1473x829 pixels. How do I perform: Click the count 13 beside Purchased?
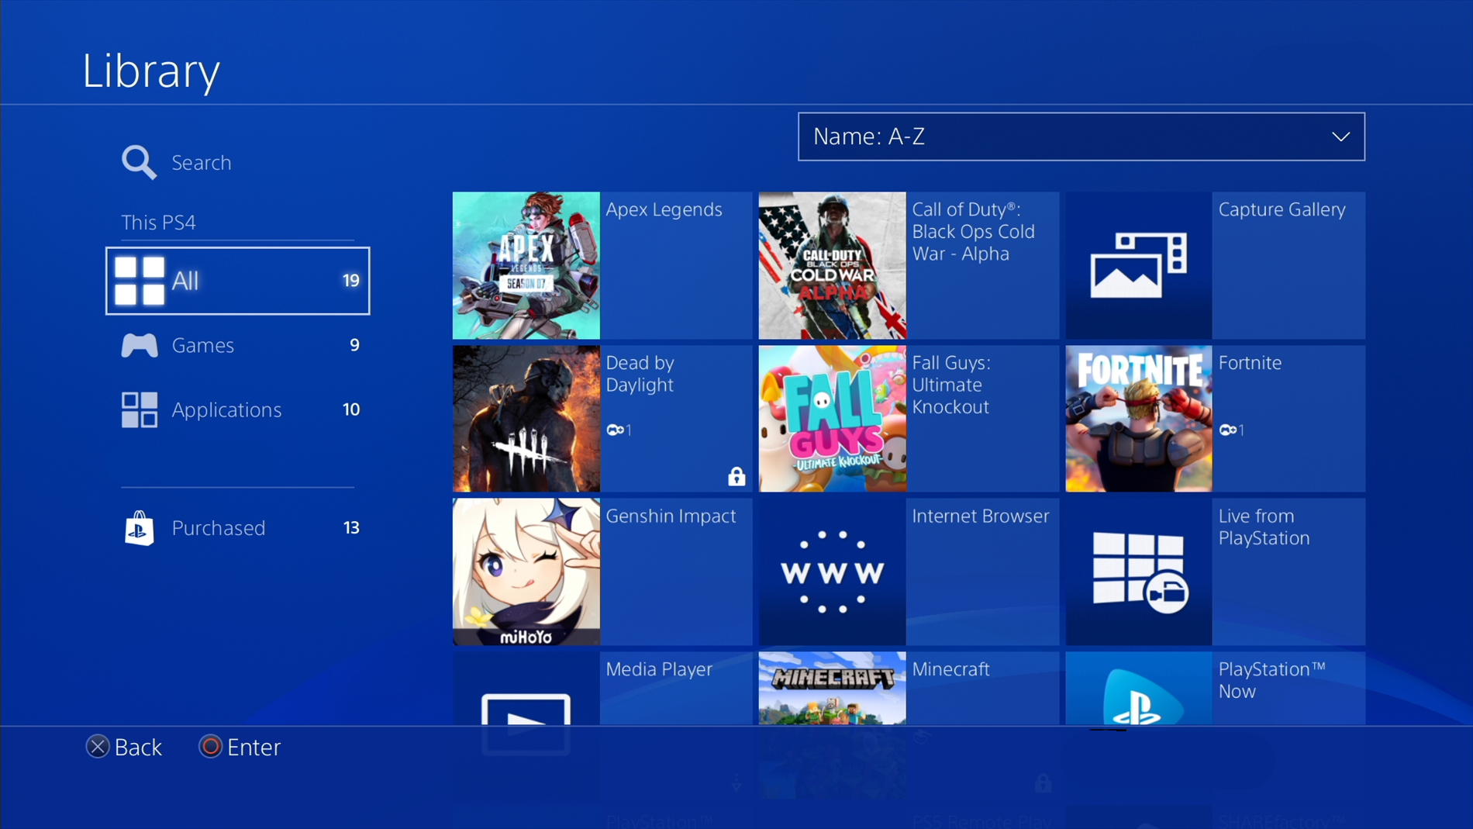pos(351,528)
